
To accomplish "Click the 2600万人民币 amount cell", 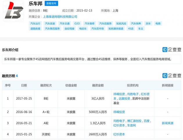I will click(x=98, y=134).
